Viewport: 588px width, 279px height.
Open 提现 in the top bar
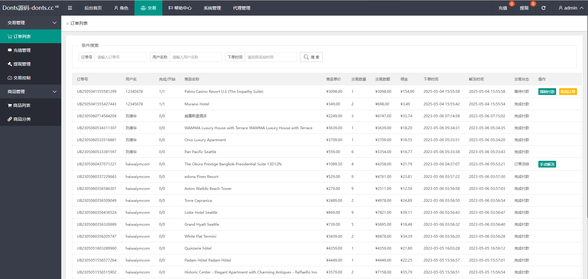click(524, 8)
